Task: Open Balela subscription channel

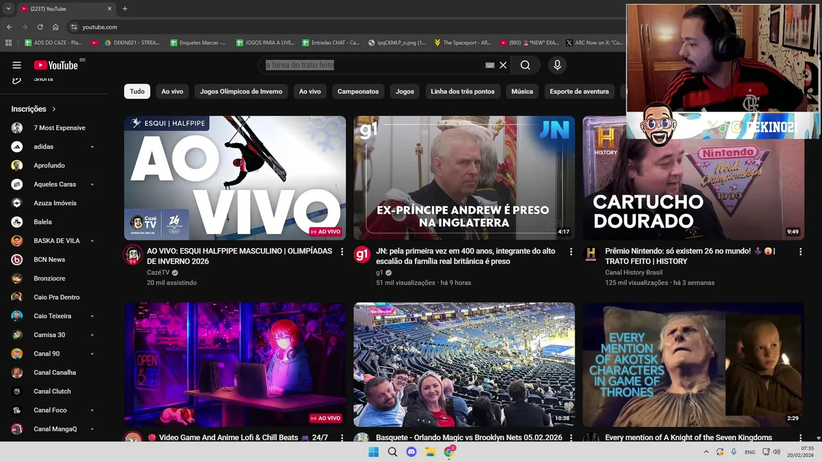Action: (54, 222)
